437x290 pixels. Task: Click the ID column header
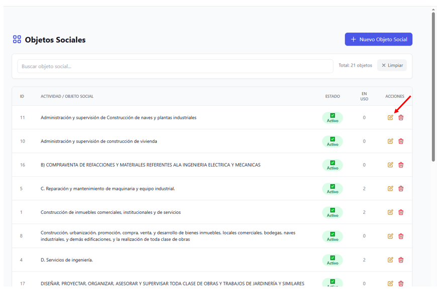coord(22,96)
